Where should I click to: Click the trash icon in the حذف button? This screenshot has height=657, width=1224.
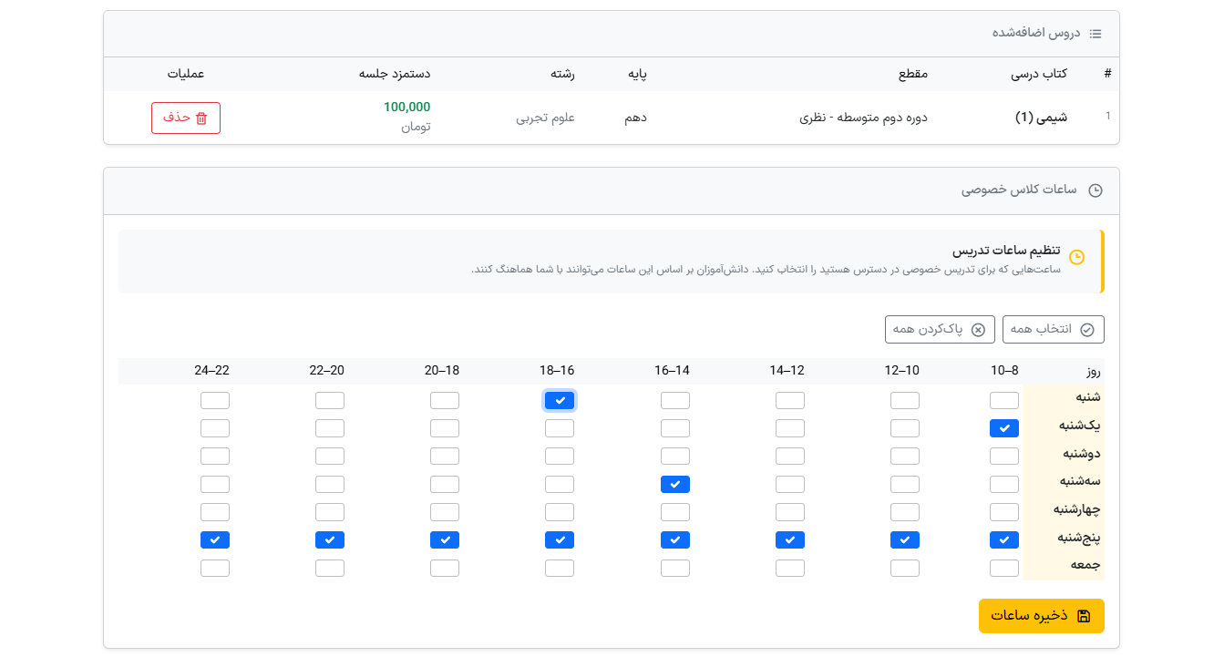(202, 118)
